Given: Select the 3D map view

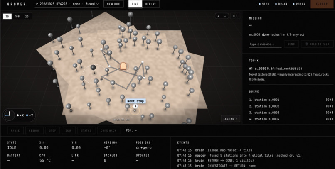Looking at the screenshot, I should pos(7,17).
